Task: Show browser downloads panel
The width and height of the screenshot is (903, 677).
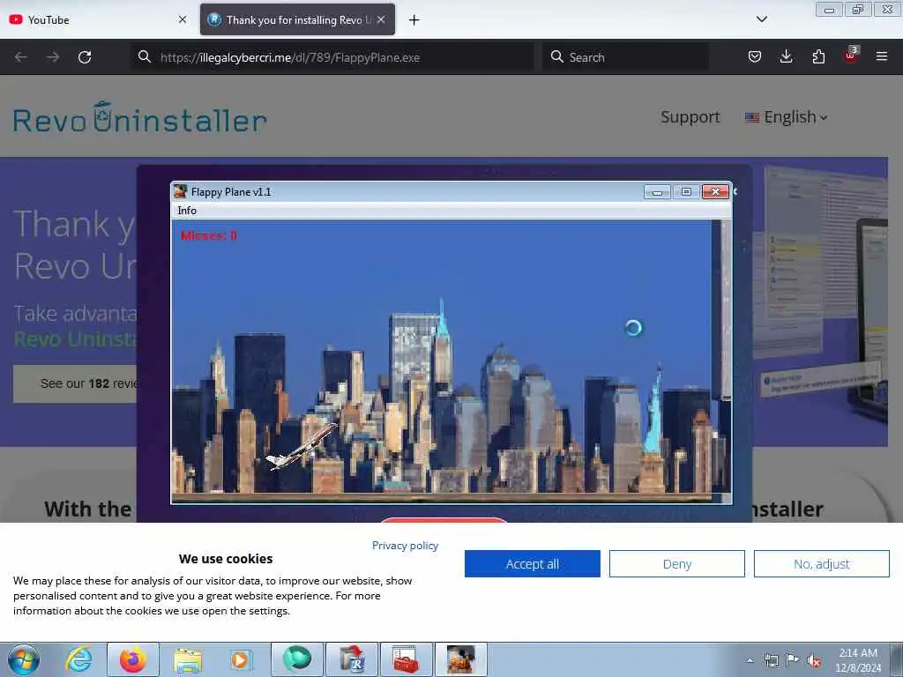Action: point(786,56)
